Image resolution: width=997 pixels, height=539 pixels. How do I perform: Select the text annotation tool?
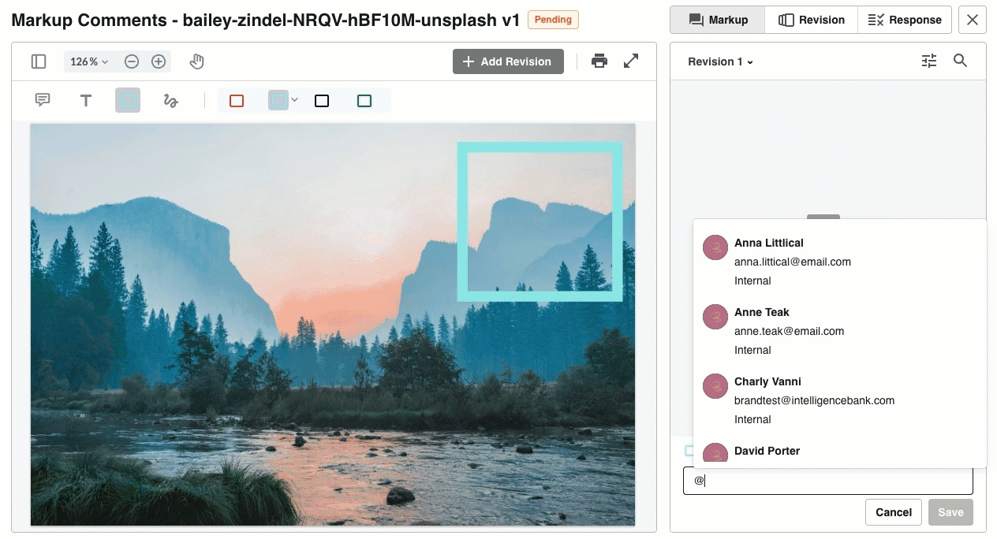click(x=86, y=100)
